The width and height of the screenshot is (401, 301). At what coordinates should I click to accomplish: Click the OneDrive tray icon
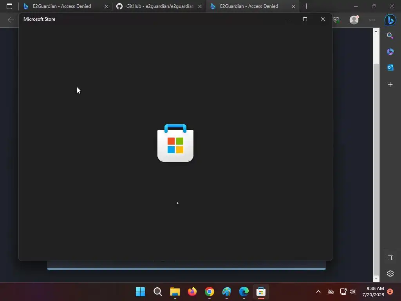(x=331, y=292)
